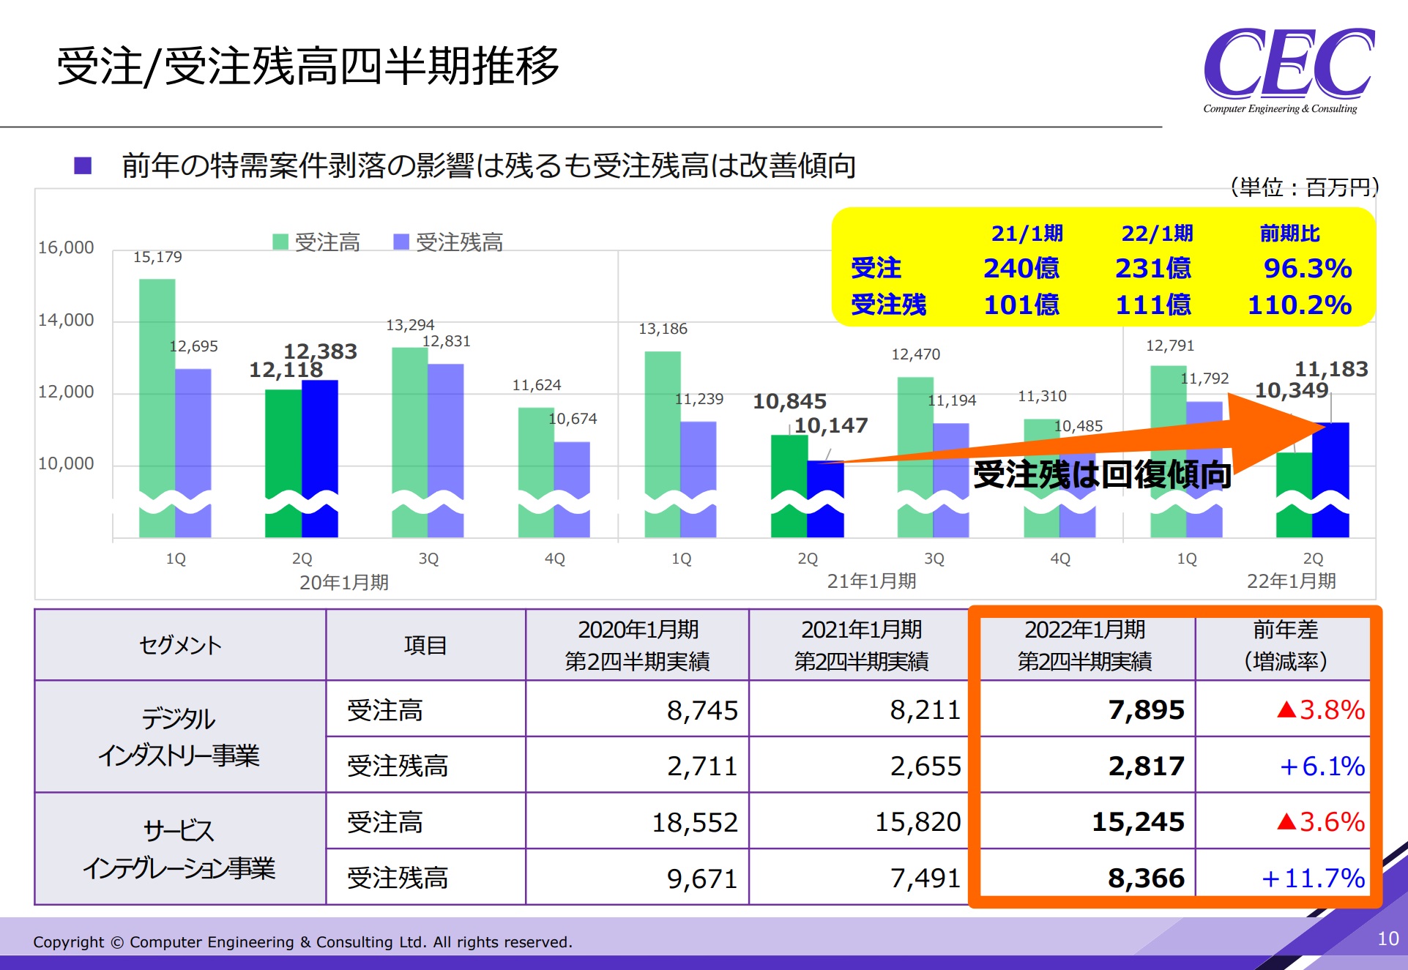The width and height of the screenshot is (1408, 970).
Task: Click the 2021年1月期 第2四半期実績 column header
Action: coord(862,645)
